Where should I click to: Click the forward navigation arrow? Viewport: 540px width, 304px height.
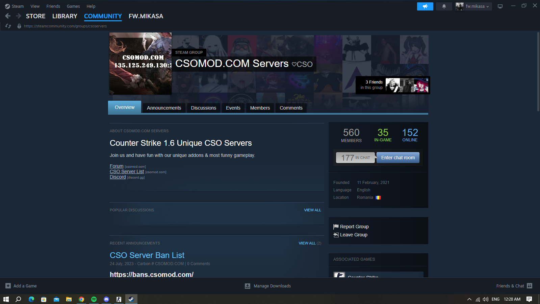19,16
